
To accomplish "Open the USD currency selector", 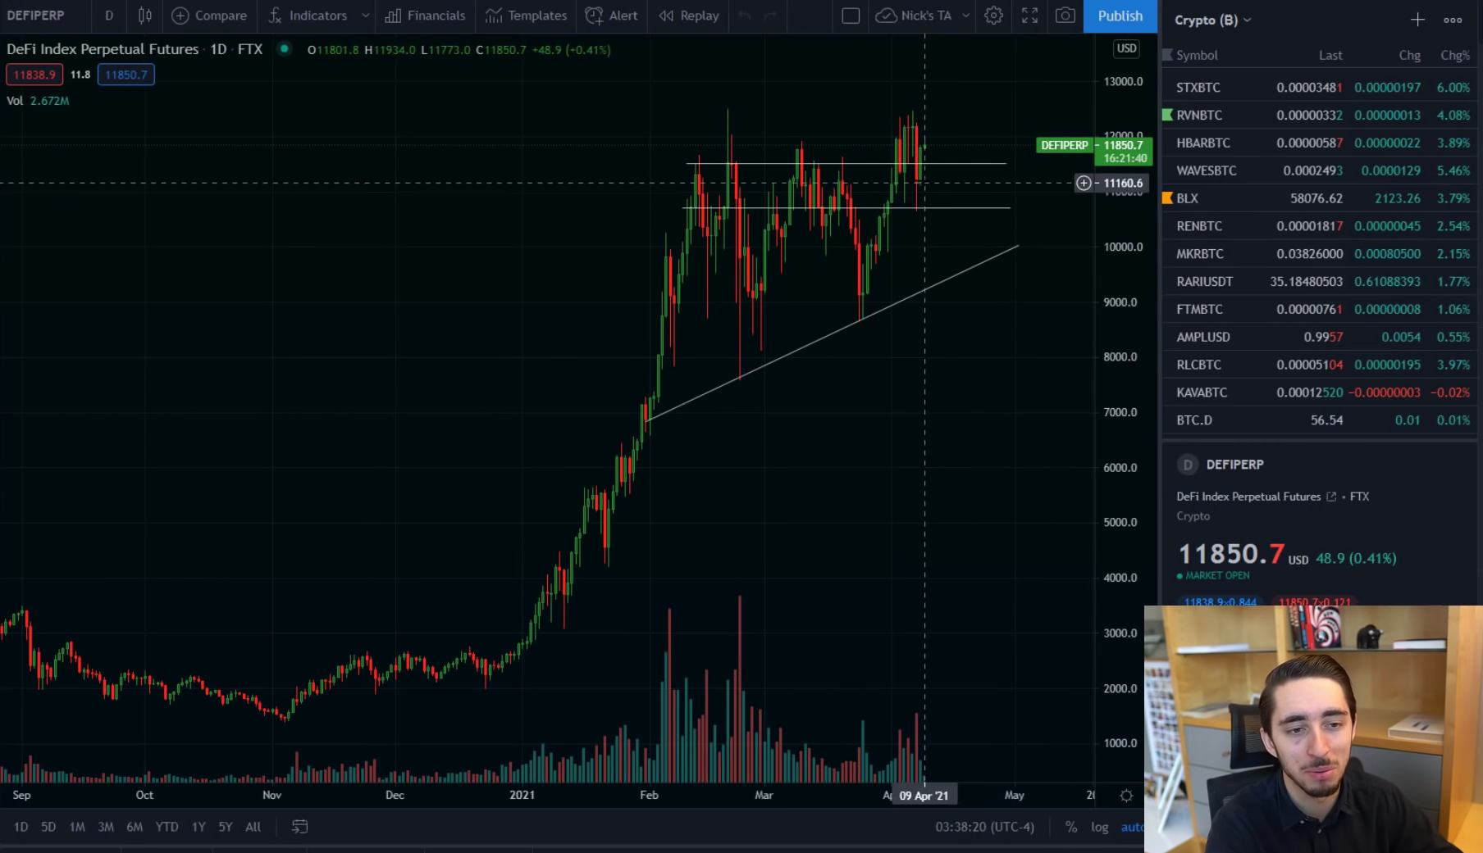I will coord(1126,48).
